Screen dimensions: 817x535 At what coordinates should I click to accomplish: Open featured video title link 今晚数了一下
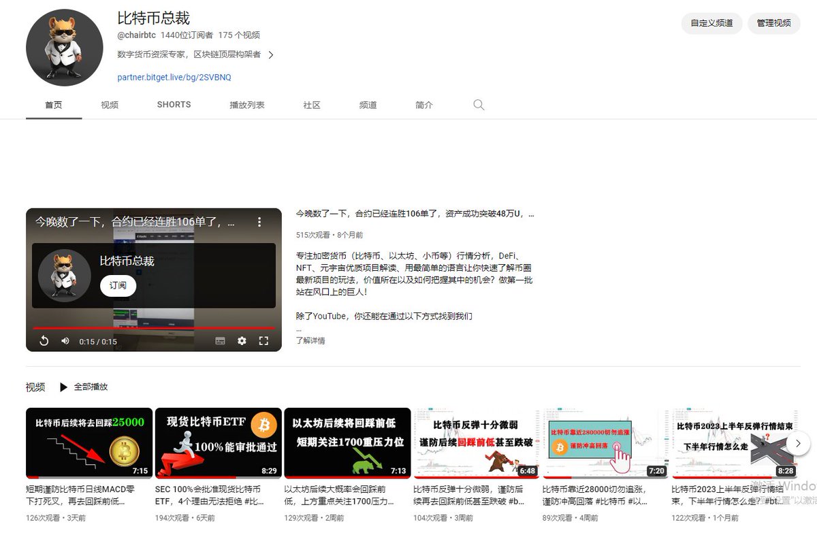pyautogui.click(x=415, y=214)
